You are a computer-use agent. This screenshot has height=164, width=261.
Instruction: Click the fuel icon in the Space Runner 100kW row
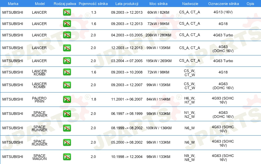coord(67,128)
